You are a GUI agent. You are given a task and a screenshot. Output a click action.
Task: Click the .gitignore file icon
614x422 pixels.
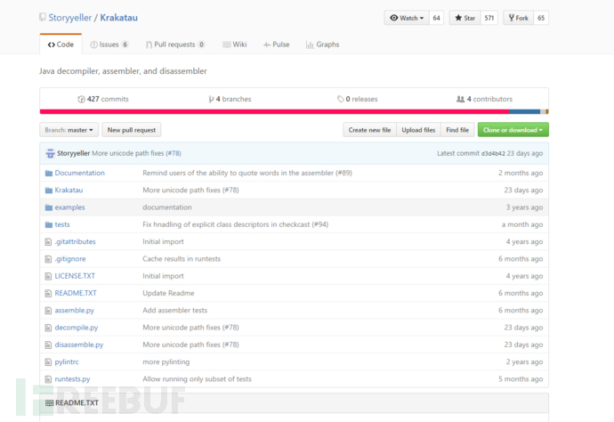[x=48, y=259]
